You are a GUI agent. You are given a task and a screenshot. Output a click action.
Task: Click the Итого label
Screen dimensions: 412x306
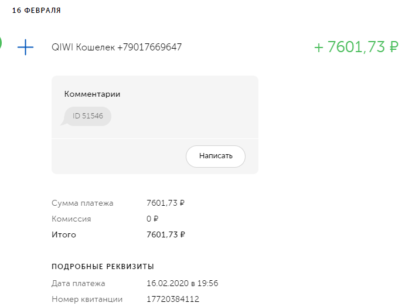pyautogui.click(x=64, y=234)
